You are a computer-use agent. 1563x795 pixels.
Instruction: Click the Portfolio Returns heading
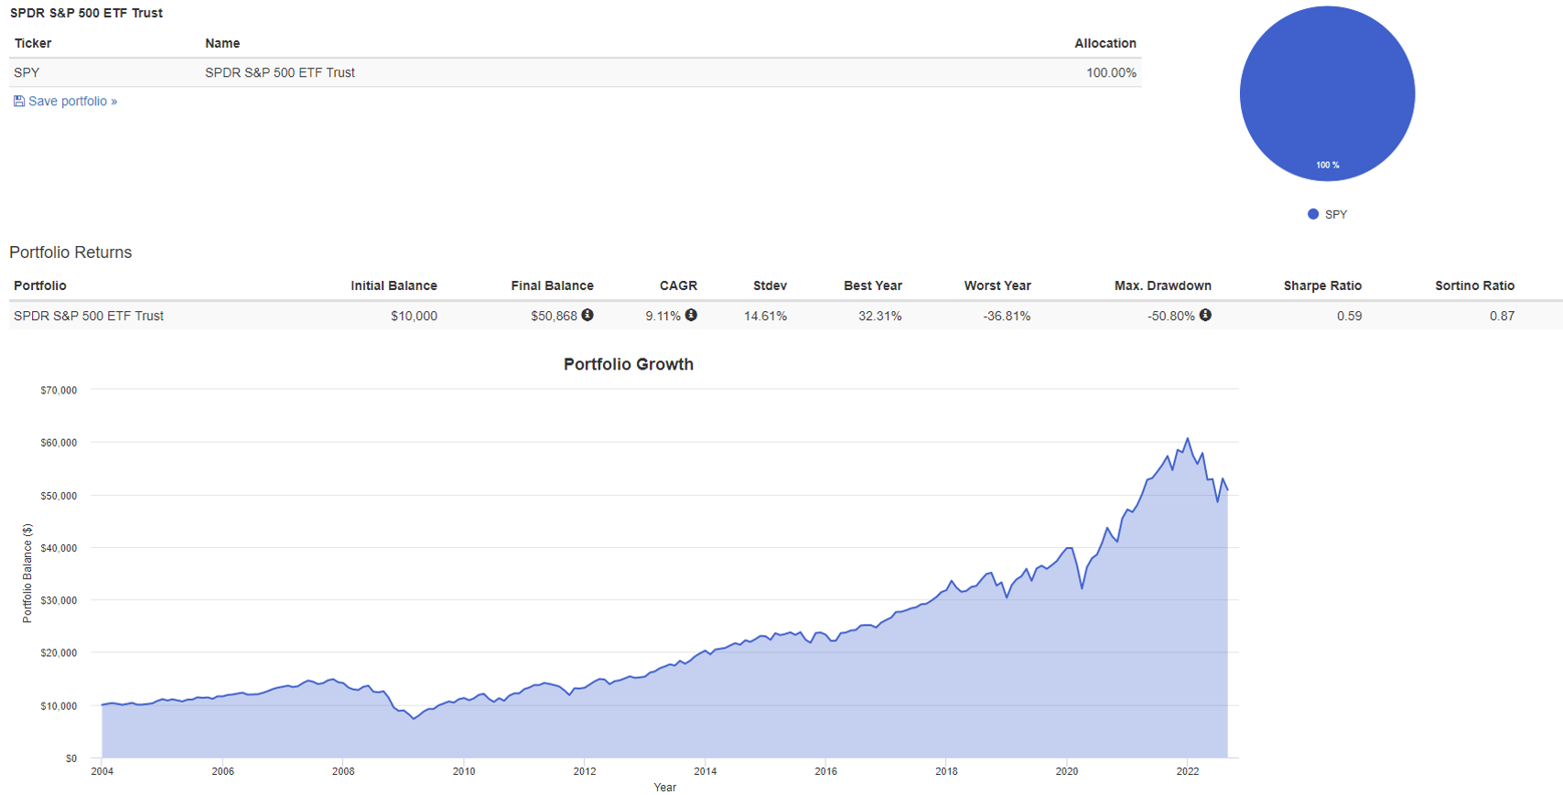coord(70,252)
